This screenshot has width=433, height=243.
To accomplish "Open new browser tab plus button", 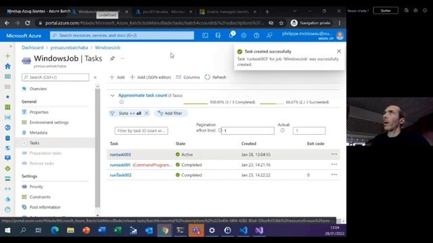I will click(x=267, y=11).
